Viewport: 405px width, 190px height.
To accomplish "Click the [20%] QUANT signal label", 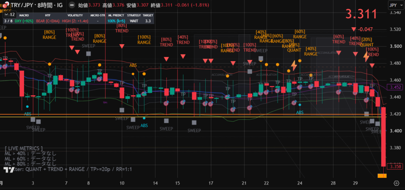I will click(367, 42).
